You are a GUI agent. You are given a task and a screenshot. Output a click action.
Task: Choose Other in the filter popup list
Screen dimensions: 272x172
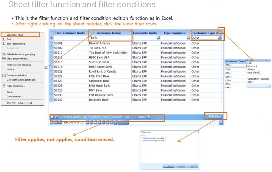pyautogui.click(x=250, y=82)
